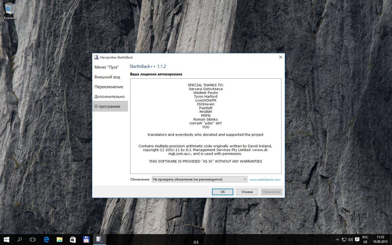Show hidden tray icons chevron
The image size is (392, 245).
point(338,240)
